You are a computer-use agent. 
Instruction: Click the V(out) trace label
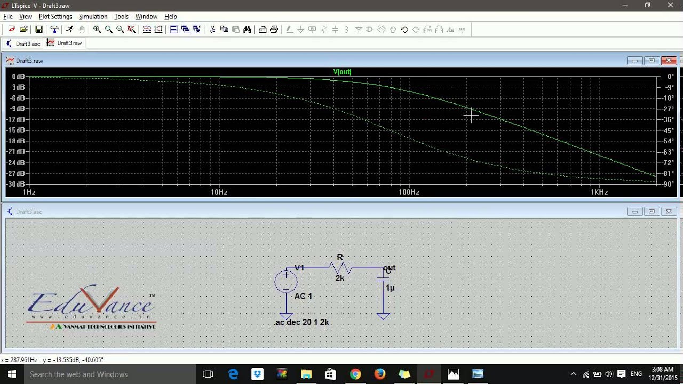click(x=343, y=71)
